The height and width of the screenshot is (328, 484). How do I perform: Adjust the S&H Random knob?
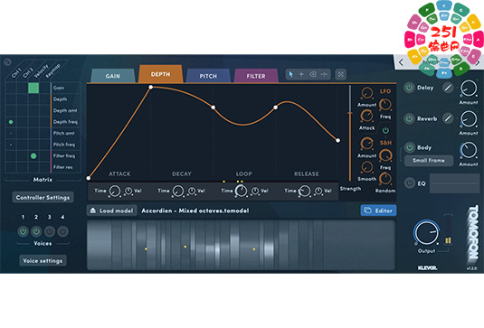click(x=385, y=179)
